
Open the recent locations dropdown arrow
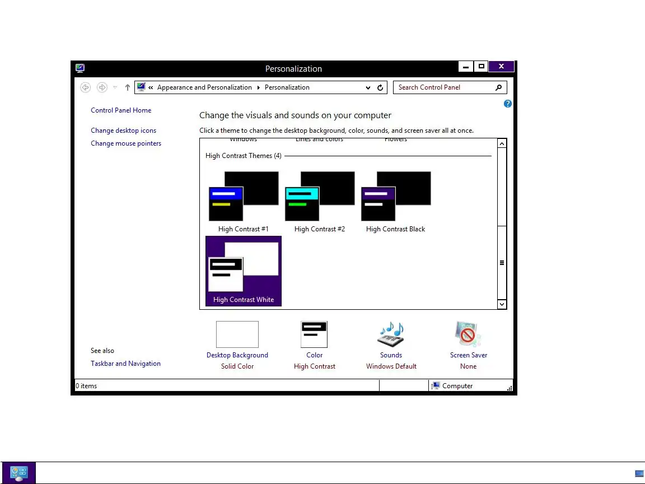[115, 87]
